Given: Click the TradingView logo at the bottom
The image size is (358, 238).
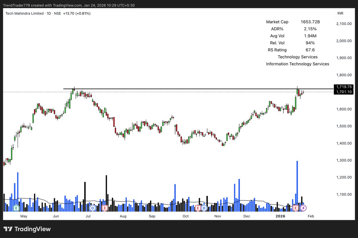Looking at the screenshot, I should pyautogui.click(x=27, y=229).
